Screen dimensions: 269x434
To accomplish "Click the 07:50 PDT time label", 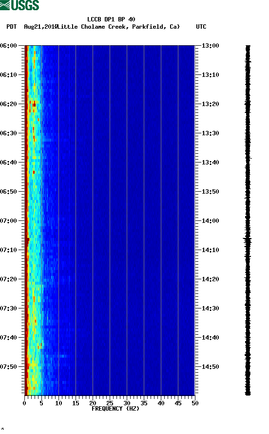I will click(8, 367).
